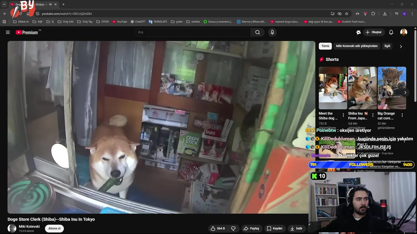This screenshot has width=417, height=234.
Task: Click the glasses extension icon
Action: 357,14
